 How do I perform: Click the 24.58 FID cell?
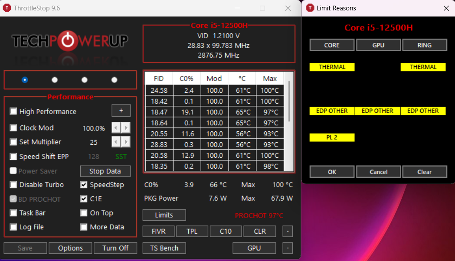(x=159, y=91)
